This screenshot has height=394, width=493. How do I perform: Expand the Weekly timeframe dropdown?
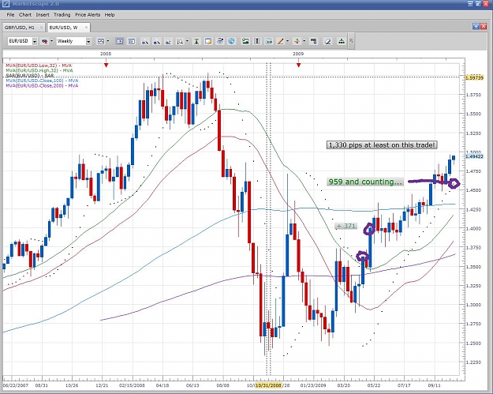click(x=88, y=41)
